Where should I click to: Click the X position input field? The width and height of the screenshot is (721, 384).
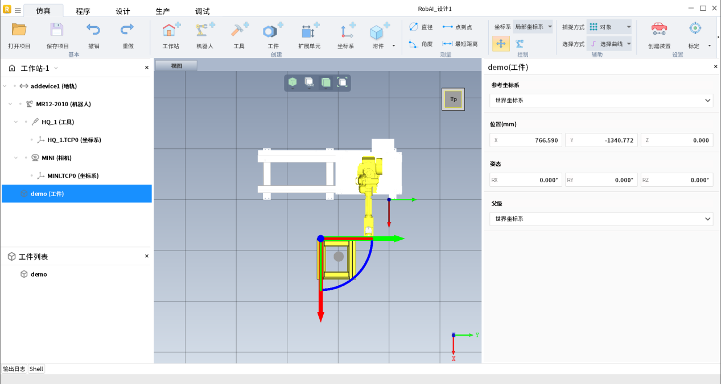tap(526, 140)
